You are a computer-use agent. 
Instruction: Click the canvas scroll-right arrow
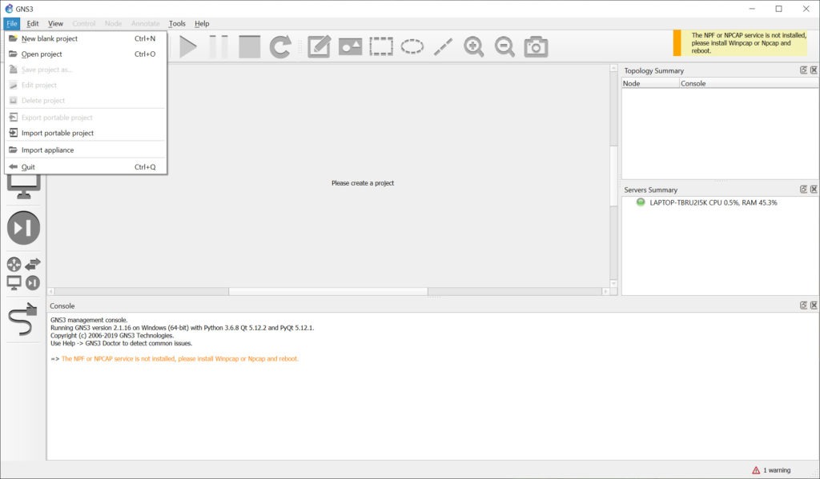pos(605,291)
